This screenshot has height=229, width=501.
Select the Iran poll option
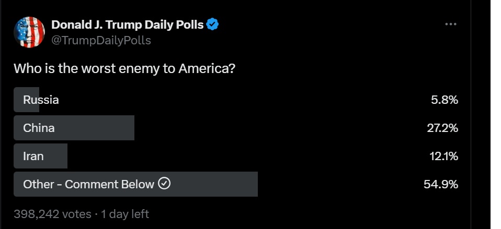[236, 156]
